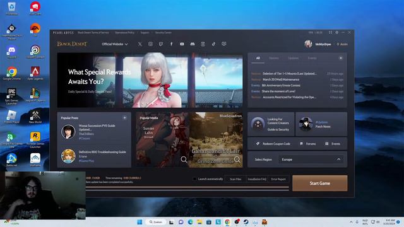Image resolution: width=404 pixels, height=227 pixels.
Task: Open Black Desert Terms of Service link
Action: 93,33
